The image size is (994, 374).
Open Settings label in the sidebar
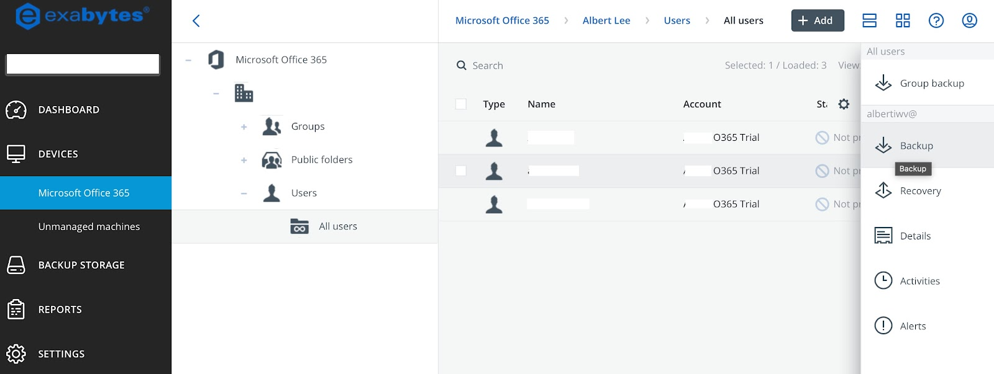coord(62,354)
